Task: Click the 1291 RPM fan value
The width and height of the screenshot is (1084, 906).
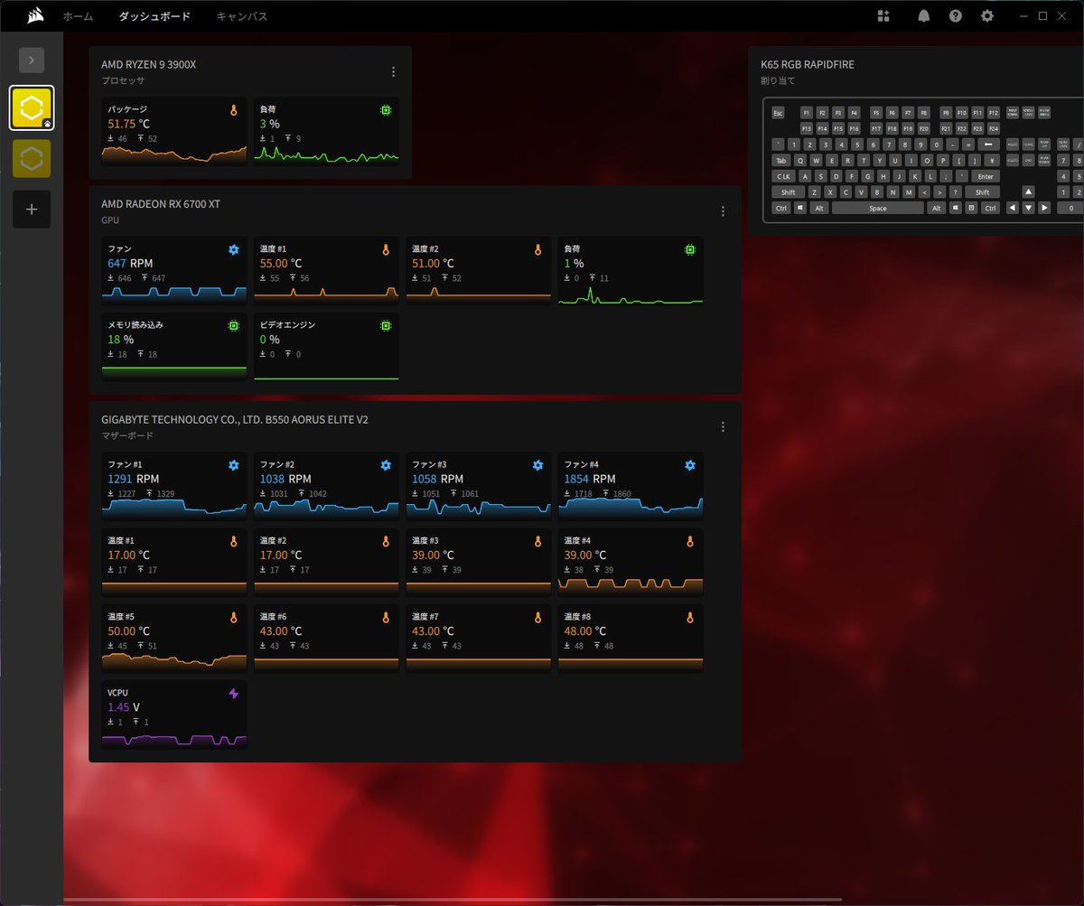Action: coord(133,479)
